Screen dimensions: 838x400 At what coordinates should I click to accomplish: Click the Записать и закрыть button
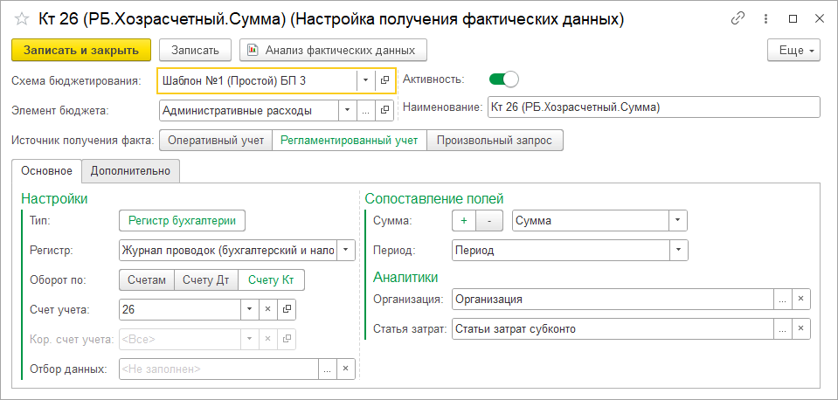click(x=81, y=50)
